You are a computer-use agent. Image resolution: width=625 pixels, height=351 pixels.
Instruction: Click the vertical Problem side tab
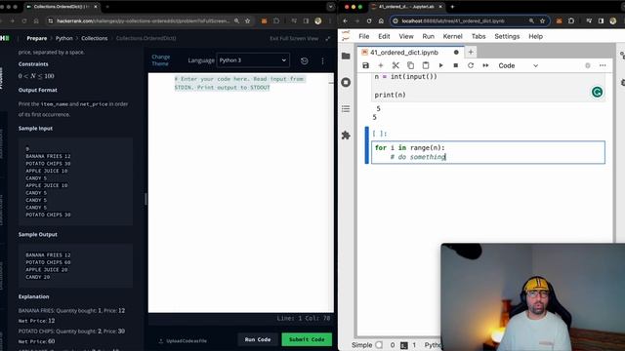(x=1, y=78)
